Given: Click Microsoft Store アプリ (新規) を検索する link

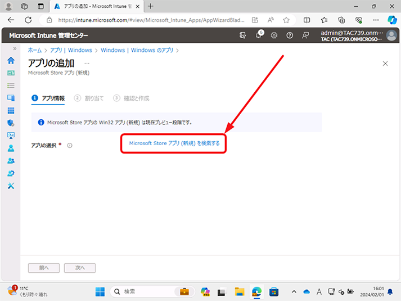Looking at the screenshot, I should tap(174, 143).
